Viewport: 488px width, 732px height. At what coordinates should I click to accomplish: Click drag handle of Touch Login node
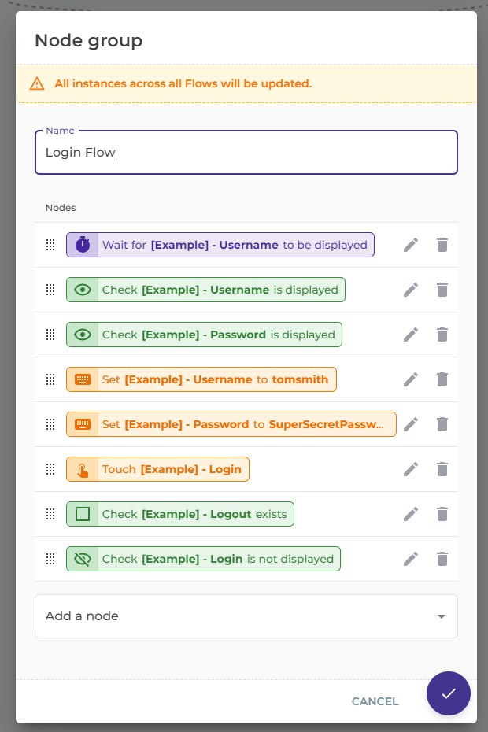click(50, 469)
